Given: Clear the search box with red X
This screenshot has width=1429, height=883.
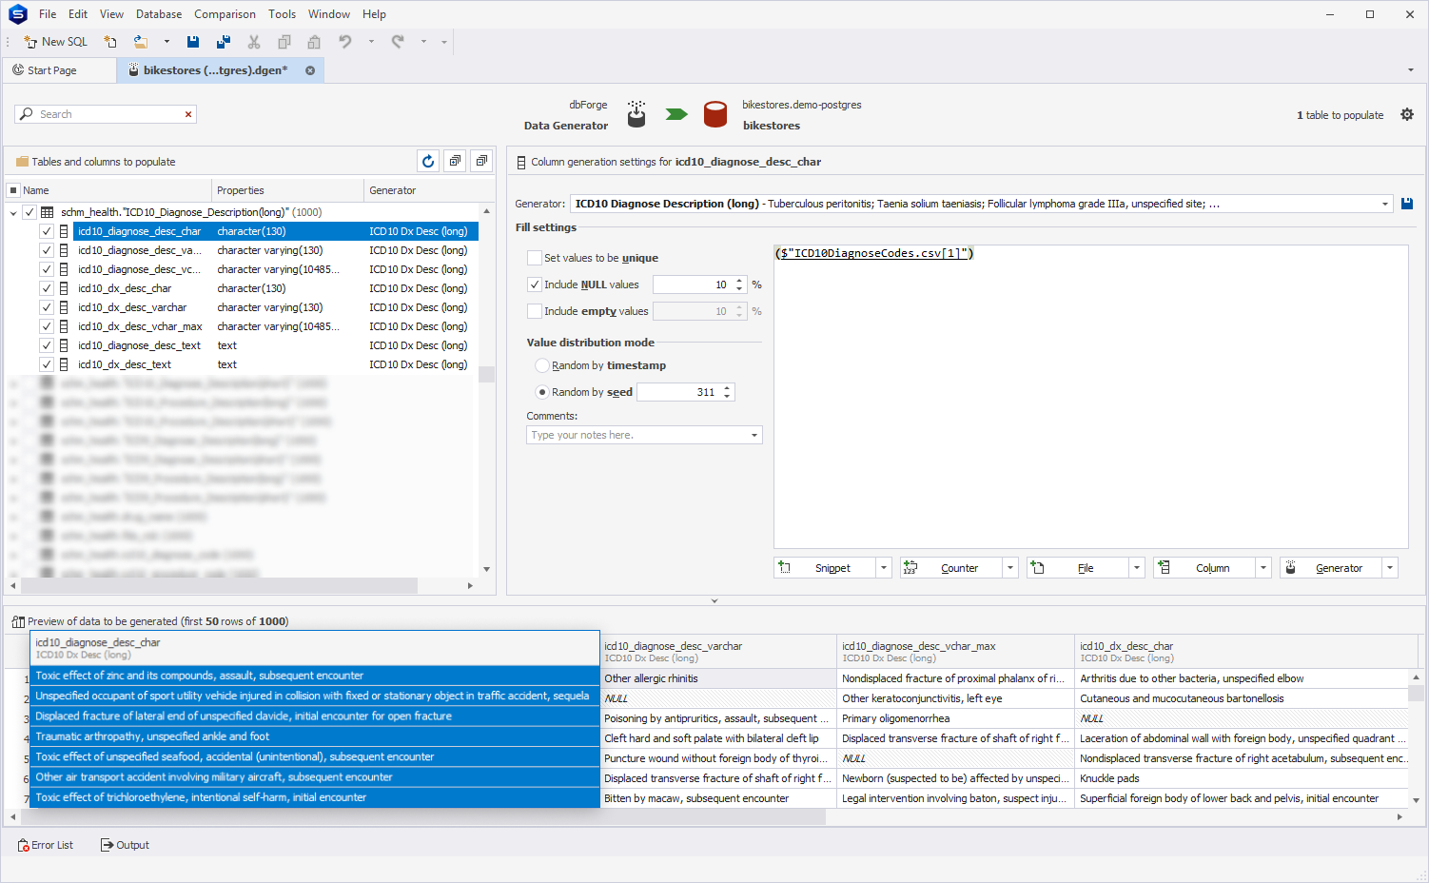Looking at the screenshot, I should (x=188, y=114).
